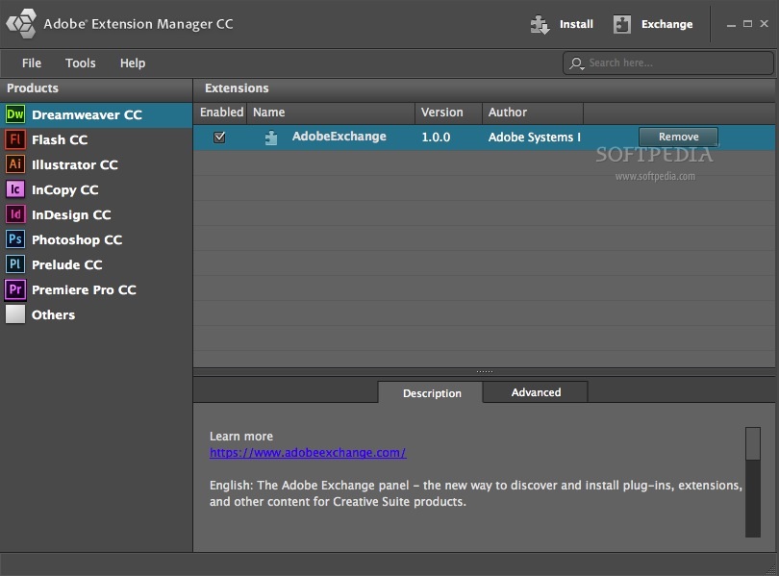This screenshot has width=779, height=576.
Task: Click the Illustrator Ai product icon
Action: click(x=14, y=164)
